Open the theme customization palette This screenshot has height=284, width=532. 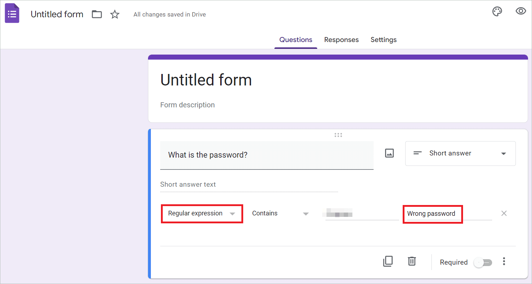497,11
